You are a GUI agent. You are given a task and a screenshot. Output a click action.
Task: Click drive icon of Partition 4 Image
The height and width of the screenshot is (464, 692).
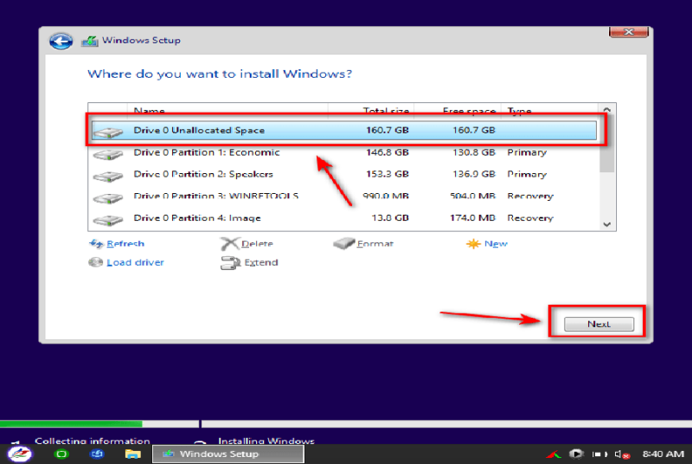(x=108, y=220)
